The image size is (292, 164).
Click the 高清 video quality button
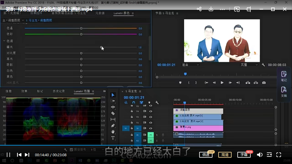pyautogui.click(x=225, y=155)
